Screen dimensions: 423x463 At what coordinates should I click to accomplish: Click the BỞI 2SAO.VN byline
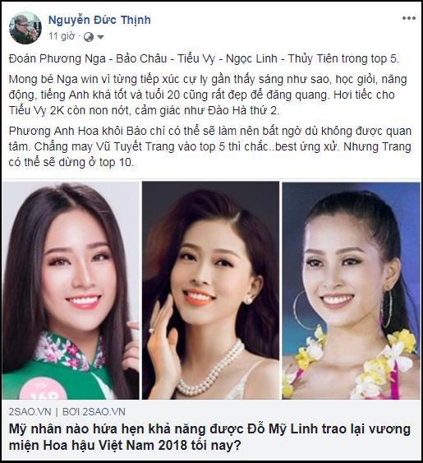[x=94, y=411]
